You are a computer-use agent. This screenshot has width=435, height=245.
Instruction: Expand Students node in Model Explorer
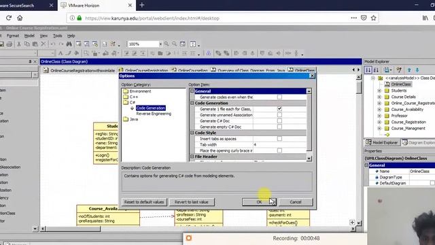coord(379,91)
